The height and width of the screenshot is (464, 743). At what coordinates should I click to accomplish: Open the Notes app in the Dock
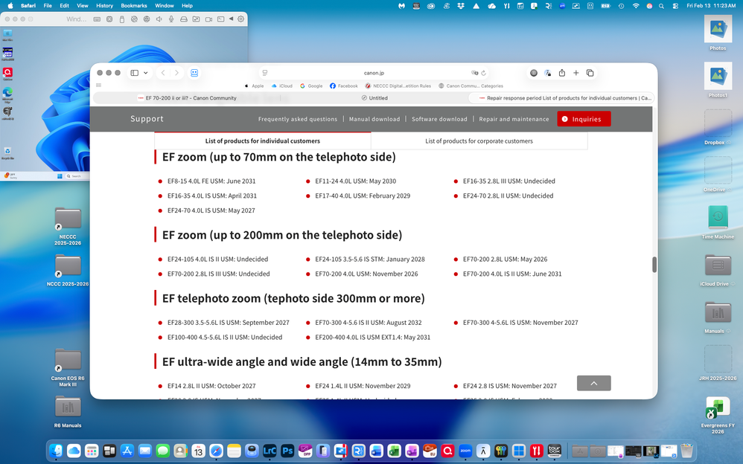(x=234, y=451)
